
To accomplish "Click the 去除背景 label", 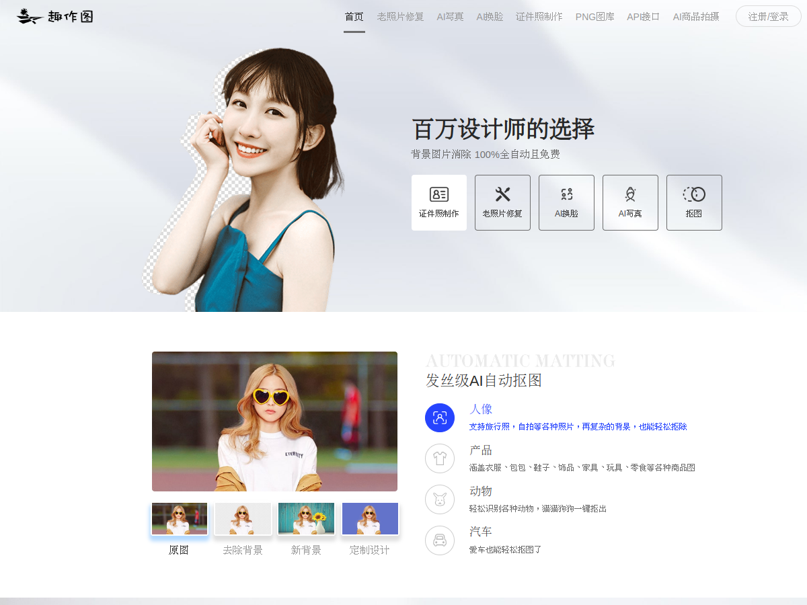I will [243, 550].
